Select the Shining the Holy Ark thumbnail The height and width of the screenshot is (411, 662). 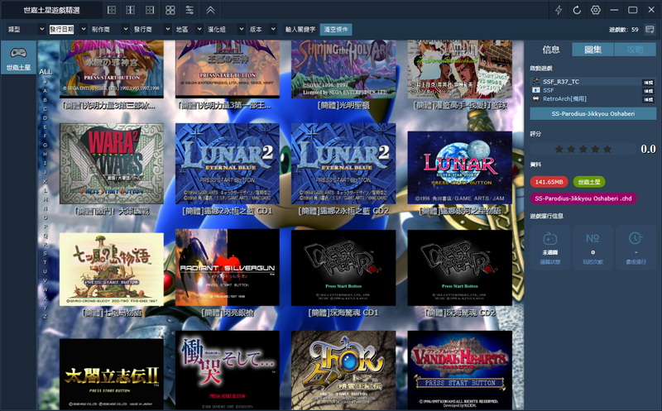tap(343, 69)
